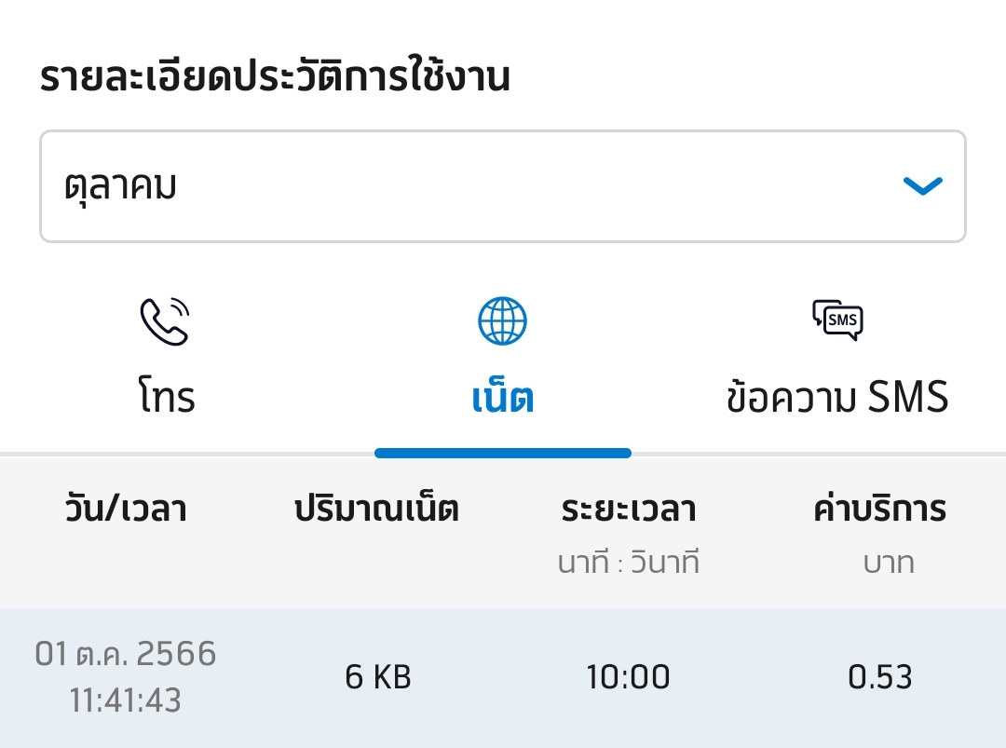Image resolution: width=1006 pixels, height=748 pixels.
Task: Click the 0.53 service charge value
Action: pos(880,677)
